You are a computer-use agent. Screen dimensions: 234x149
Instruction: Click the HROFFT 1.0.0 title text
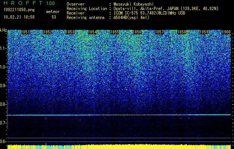point(29,3)
